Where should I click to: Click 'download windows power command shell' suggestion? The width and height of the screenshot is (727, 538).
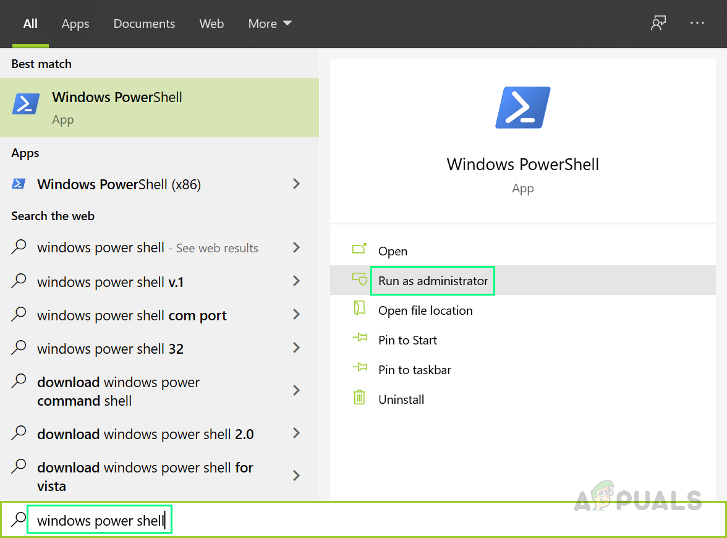click(x=159, y=391)
